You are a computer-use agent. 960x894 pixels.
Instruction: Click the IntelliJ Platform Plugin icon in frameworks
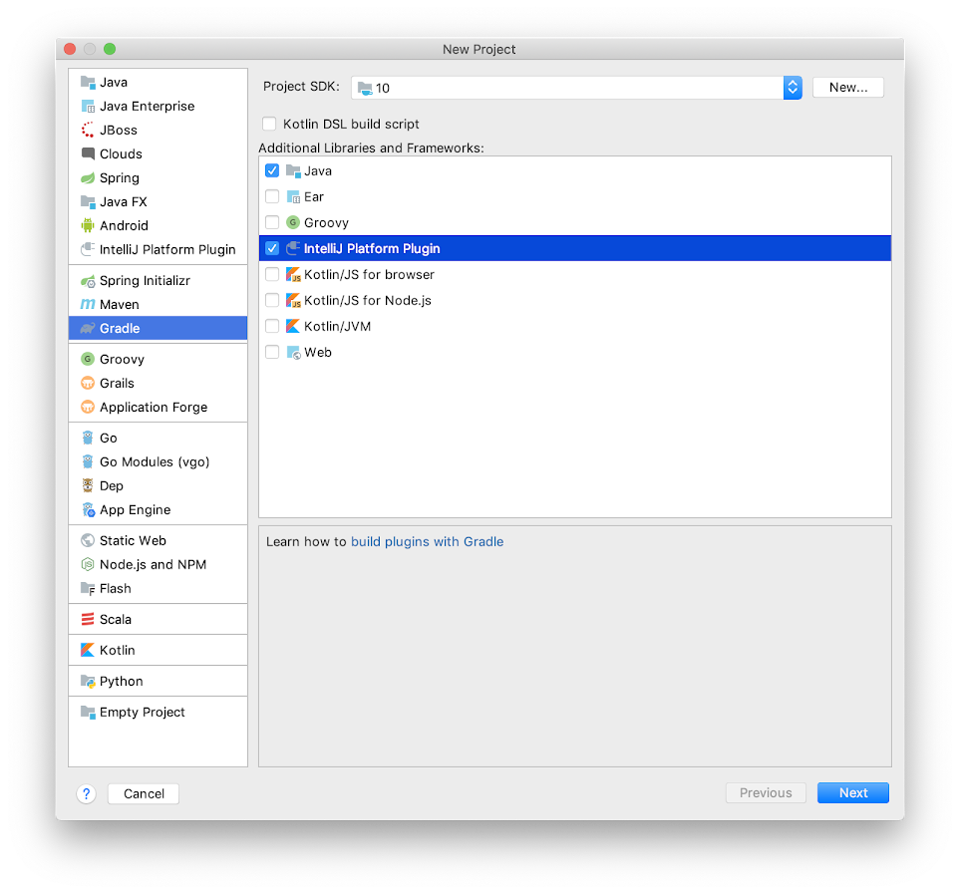[x=293, y=248]
